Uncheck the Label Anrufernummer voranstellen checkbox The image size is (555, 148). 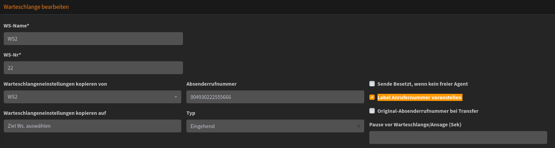[372, 97]
